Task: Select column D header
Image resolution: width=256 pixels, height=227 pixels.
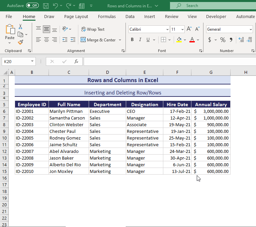Action: (107, 72)
